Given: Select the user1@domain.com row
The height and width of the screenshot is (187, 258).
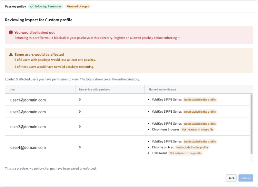Looking at the screenshot, I should pyautogui.click(x=127, y=100).
